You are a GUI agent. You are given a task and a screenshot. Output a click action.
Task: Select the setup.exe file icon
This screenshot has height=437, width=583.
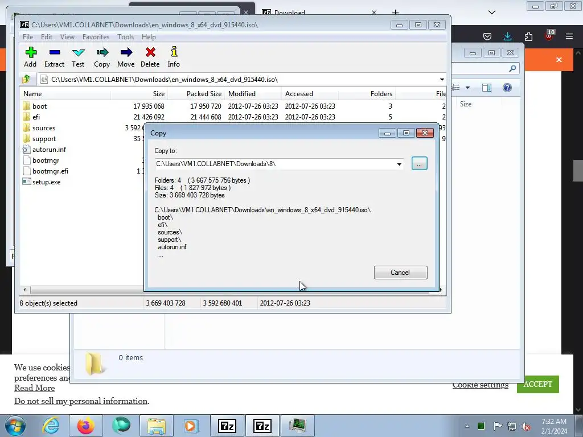pos(26,182)
